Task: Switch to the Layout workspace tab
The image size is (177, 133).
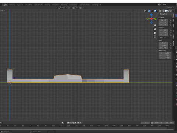Action: [x=5, y=5]
